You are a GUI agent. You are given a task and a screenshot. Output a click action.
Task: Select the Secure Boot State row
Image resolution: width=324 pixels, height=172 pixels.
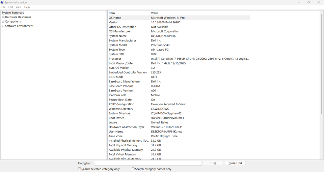coord(179,99)
